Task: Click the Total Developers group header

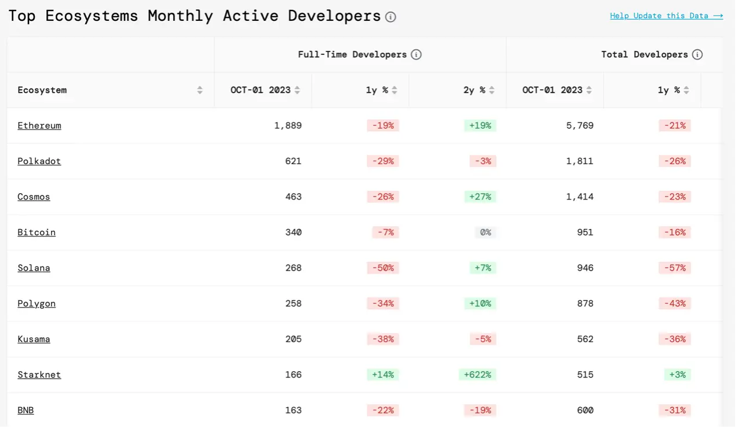Action: coord(645,54)
